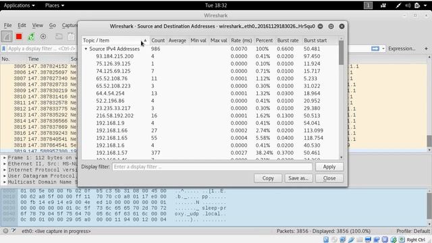Image resolution: width=432 pixels, height=243 pixels.
Task: Click the dialog scrollbar down arrow
Action: [x=341, y=157]
